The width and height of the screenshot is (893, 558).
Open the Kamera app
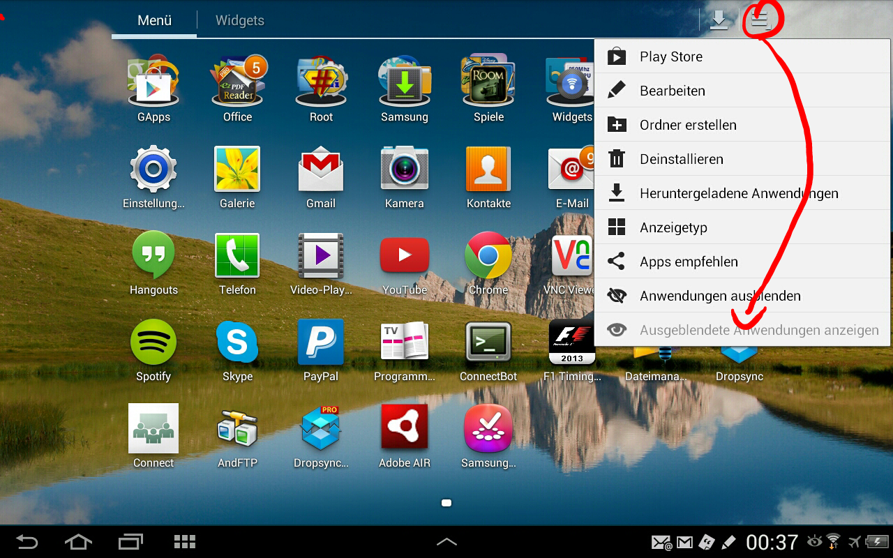pyautogui.click(x=405, y=168)
